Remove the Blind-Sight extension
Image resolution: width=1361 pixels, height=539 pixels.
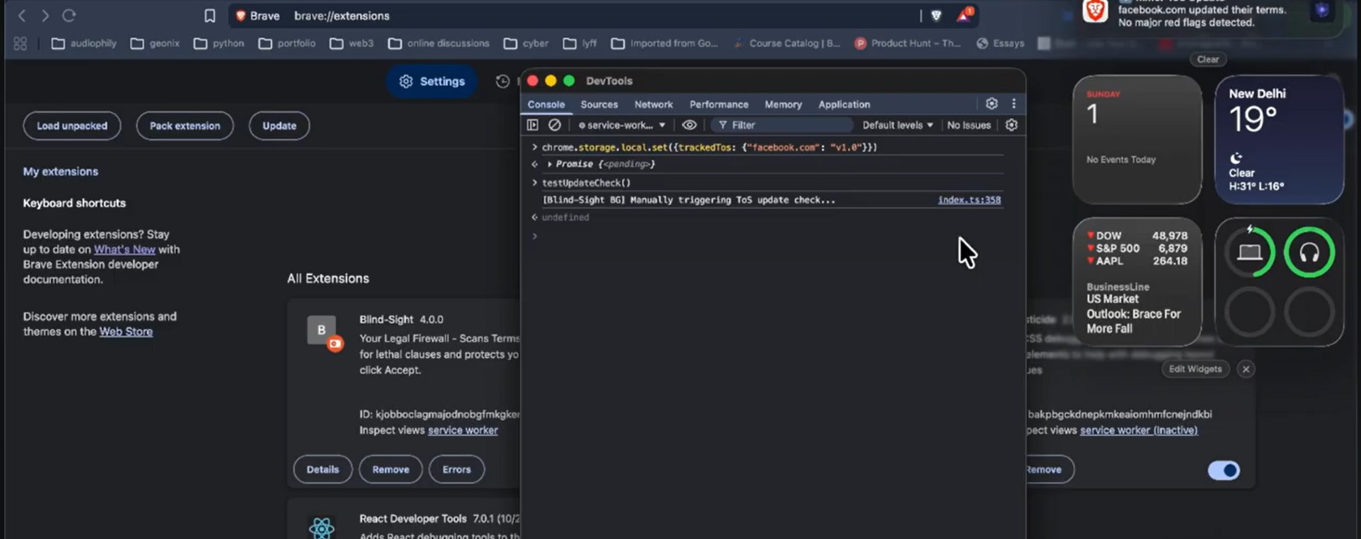390,469
